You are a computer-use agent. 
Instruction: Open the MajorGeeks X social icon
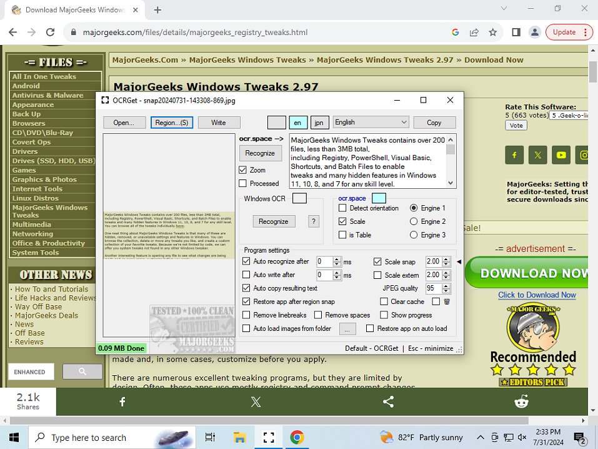pyautogui.click(x=538, y=155)
